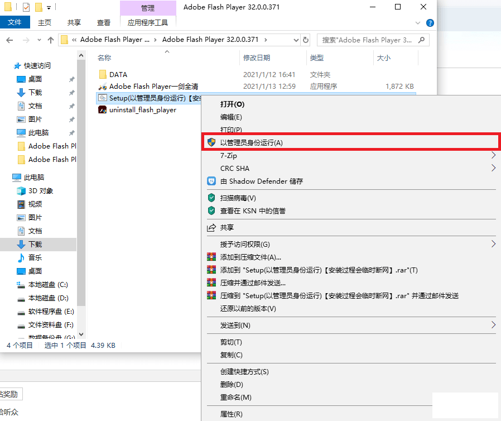Open the address bar history dropdown
This screenshot has width=501, height=421.
296,40
